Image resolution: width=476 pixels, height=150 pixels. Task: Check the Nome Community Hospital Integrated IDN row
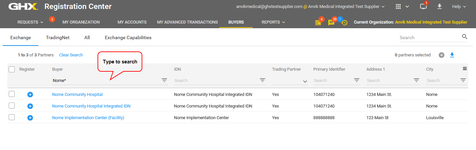pyautogui.click(x=12, y=106)
